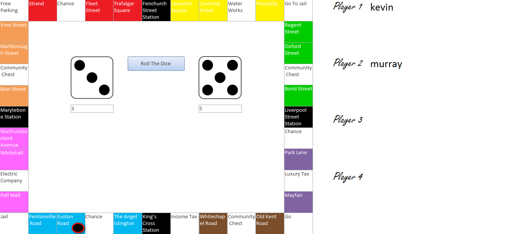The width and height of the screenshot is (512, 234).
Task: Select the Bow Street property
Action: pos(14,96)
